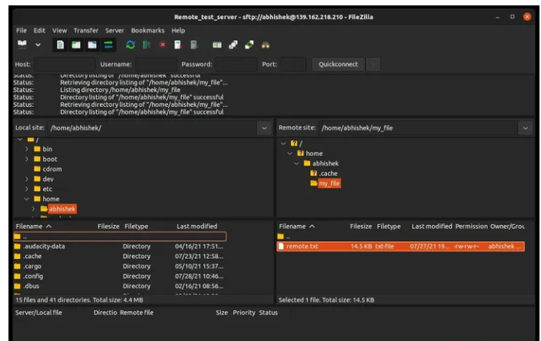Open the Remote site path dropdown
541x341 pixels.
[525, 127]
